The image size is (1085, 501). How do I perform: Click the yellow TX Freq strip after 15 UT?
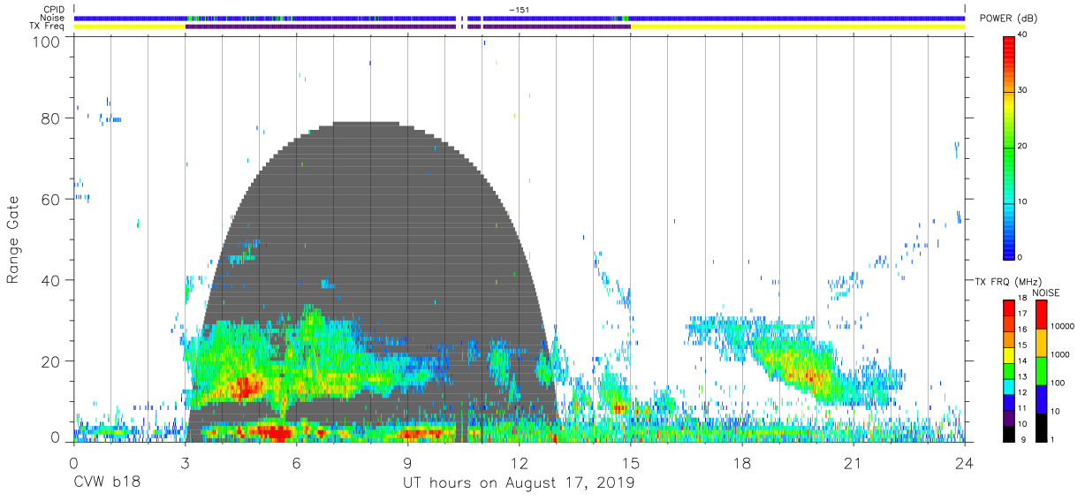tap(798, 27)
